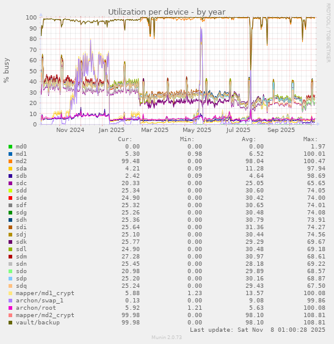The image size is (334, 344).
Task: Click the 'md2' legend label
Action: pyautogui.click(x=21, y=161)
